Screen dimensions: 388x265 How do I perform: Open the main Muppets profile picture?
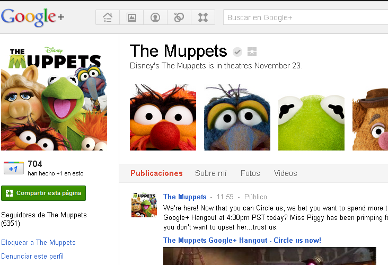(54, 98)
